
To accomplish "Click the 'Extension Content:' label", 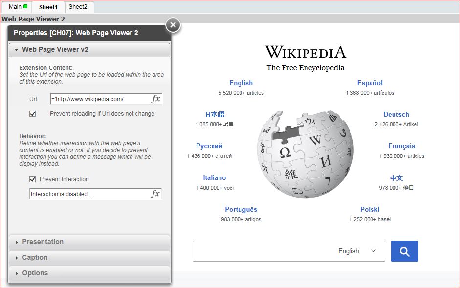I will [x=46, y=68].
